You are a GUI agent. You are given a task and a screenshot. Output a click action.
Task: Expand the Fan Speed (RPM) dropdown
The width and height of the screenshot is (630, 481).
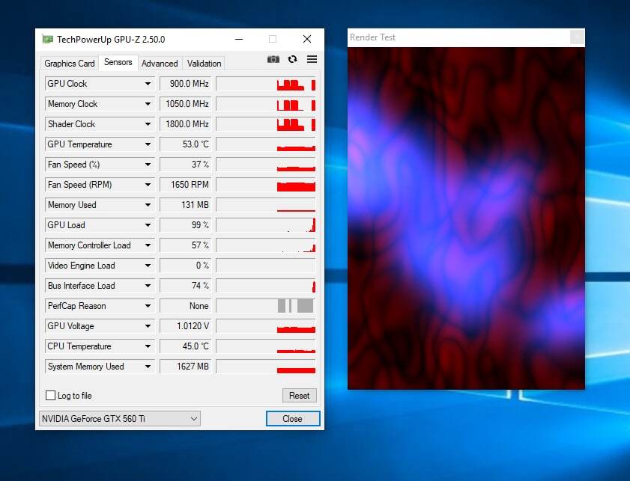tap(148, 185)
